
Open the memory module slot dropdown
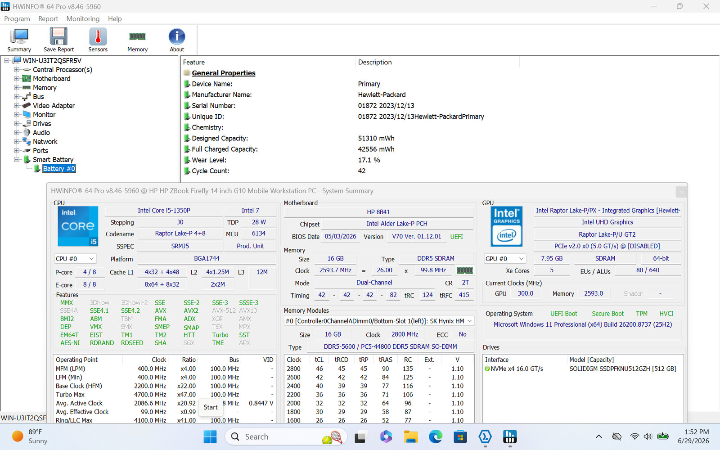379,321
